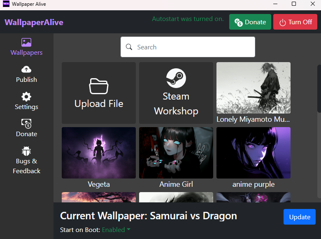Viewport: 321px width, 239px height.
Task: Click the green Donate button in header
Action: 250,22
